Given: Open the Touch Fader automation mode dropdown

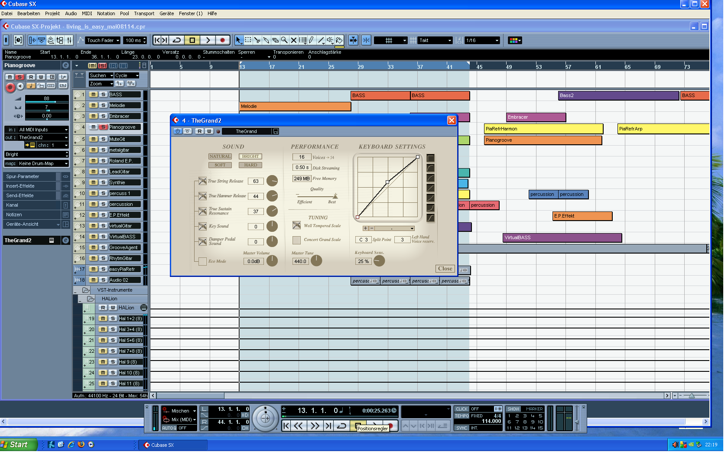Looking at the screenshot, I should pyautogui.click(x=103, y=40).
